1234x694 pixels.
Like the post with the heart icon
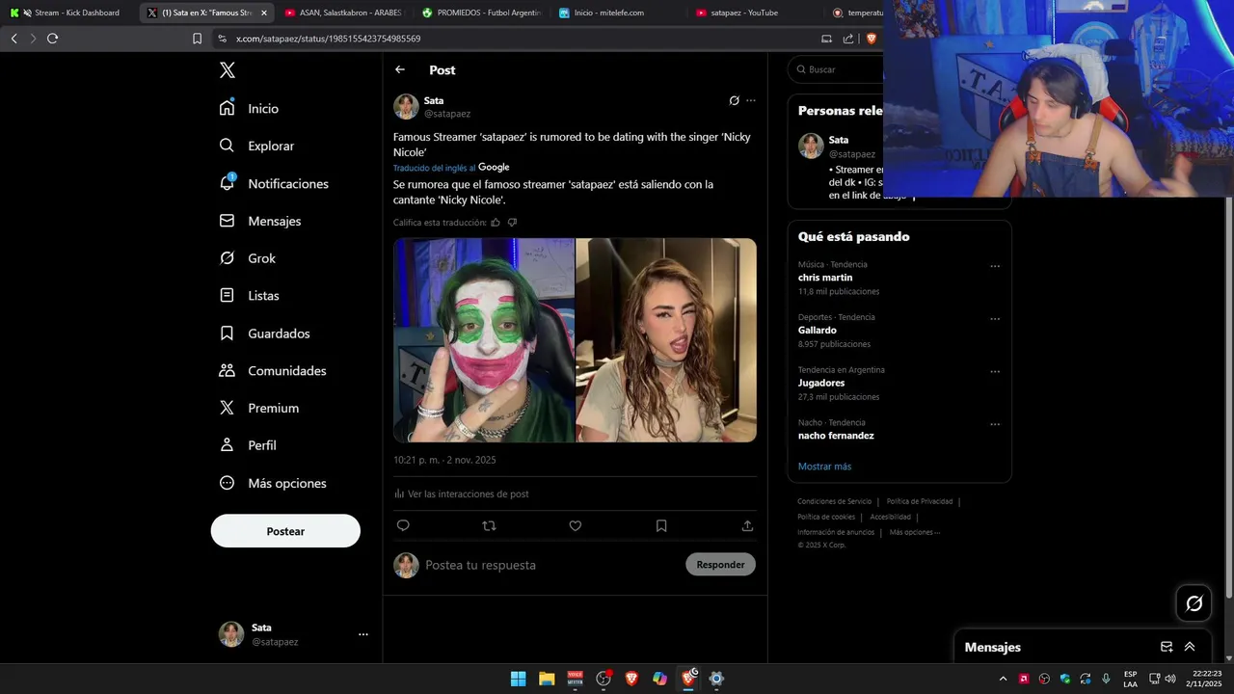(x=576, y=525)
